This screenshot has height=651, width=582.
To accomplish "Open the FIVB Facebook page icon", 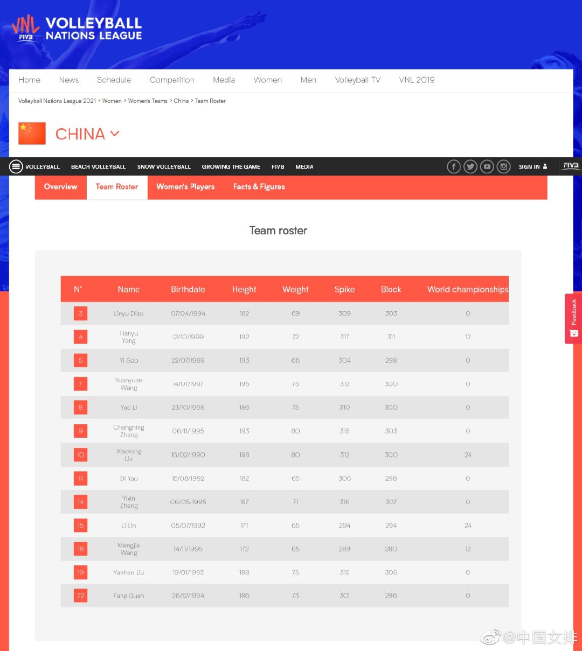I will pos(454,167).
